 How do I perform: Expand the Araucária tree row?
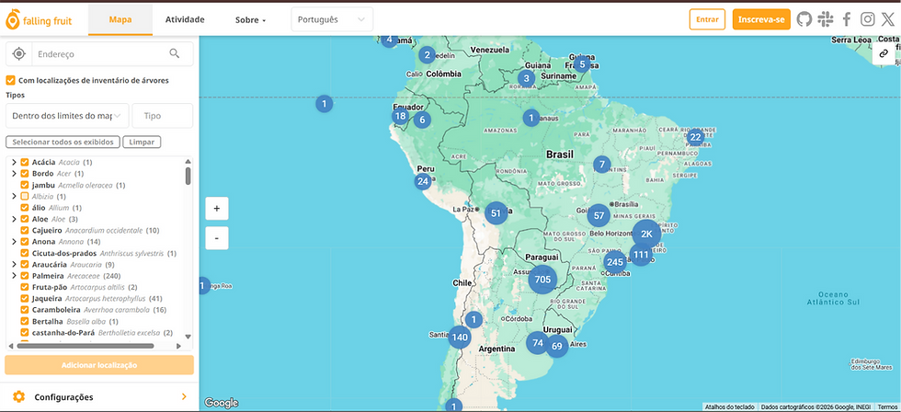point(14,264)
